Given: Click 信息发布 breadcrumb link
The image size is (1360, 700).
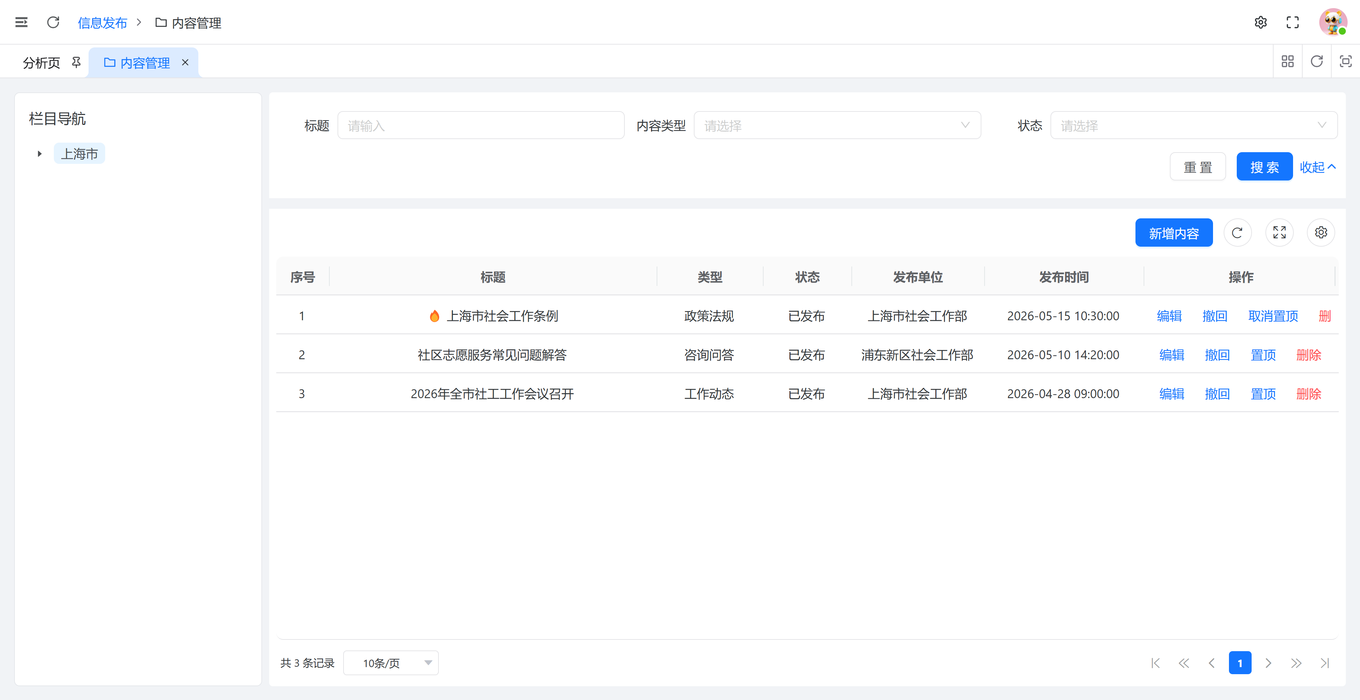Looking at the screenshot, I should pos(102,23).
